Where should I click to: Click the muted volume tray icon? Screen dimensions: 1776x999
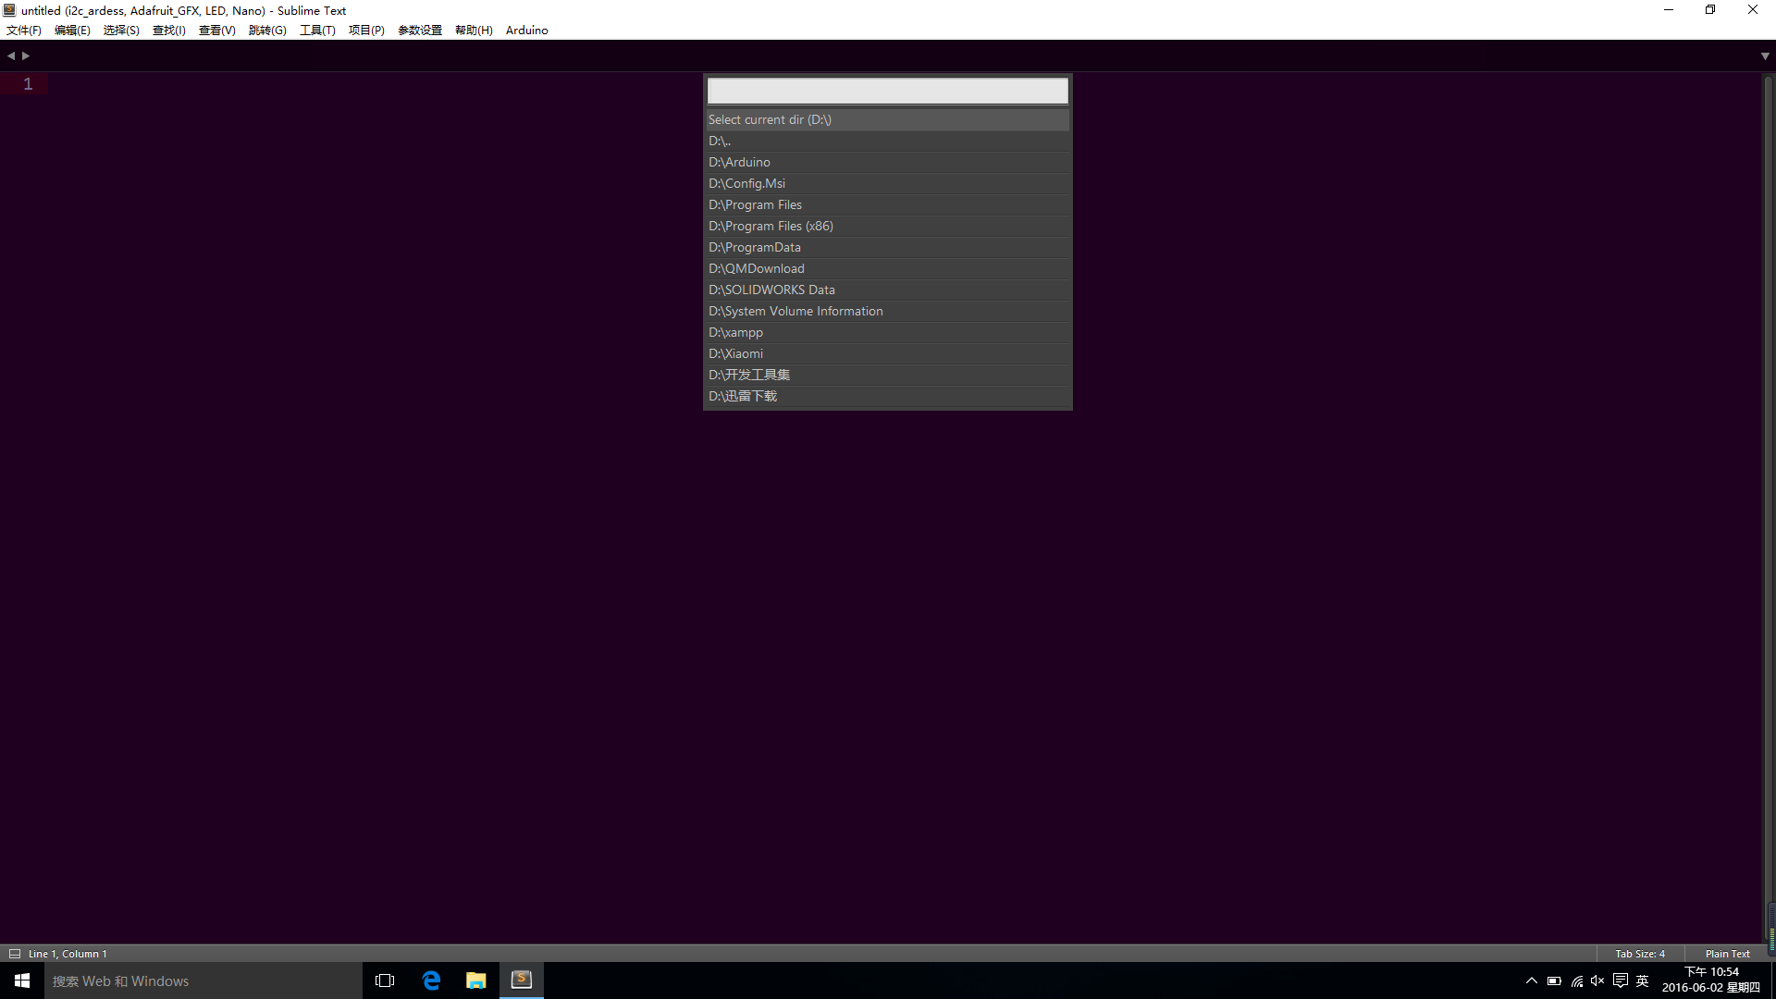(x=1597, y=980)
